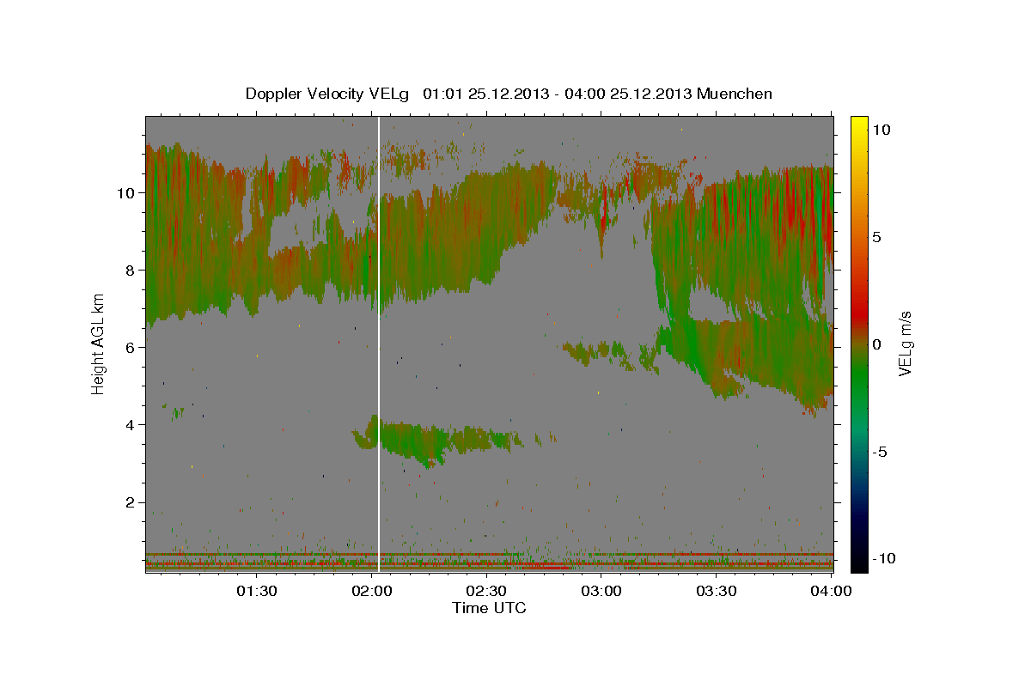Click the colorbar value '-5'

(879, 452)
